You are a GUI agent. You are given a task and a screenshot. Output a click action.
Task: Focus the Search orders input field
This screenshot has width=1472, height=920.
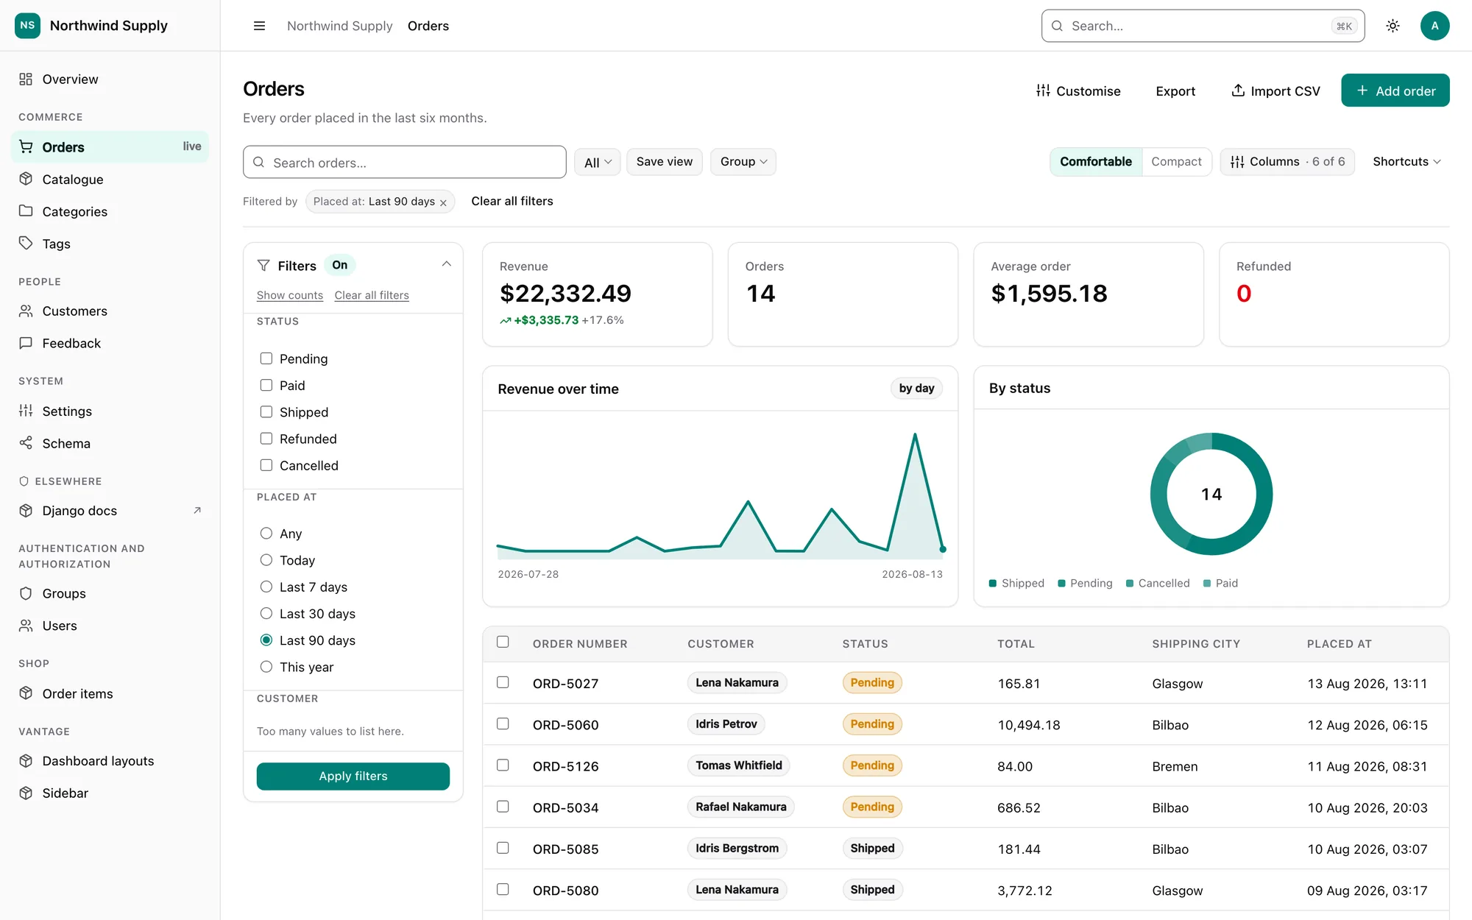pyautogui.click(x=405, y=162)
